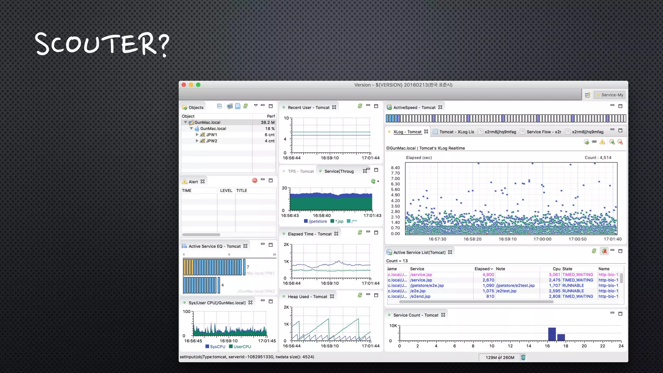The height and width of the screenshot is (373, 663).
Task: Open the Service Flow - x2r tab
Action: (x=544, y=132)
